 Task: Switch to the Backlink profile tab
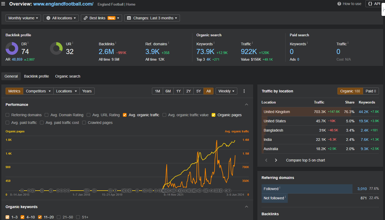tap(36, 76)
